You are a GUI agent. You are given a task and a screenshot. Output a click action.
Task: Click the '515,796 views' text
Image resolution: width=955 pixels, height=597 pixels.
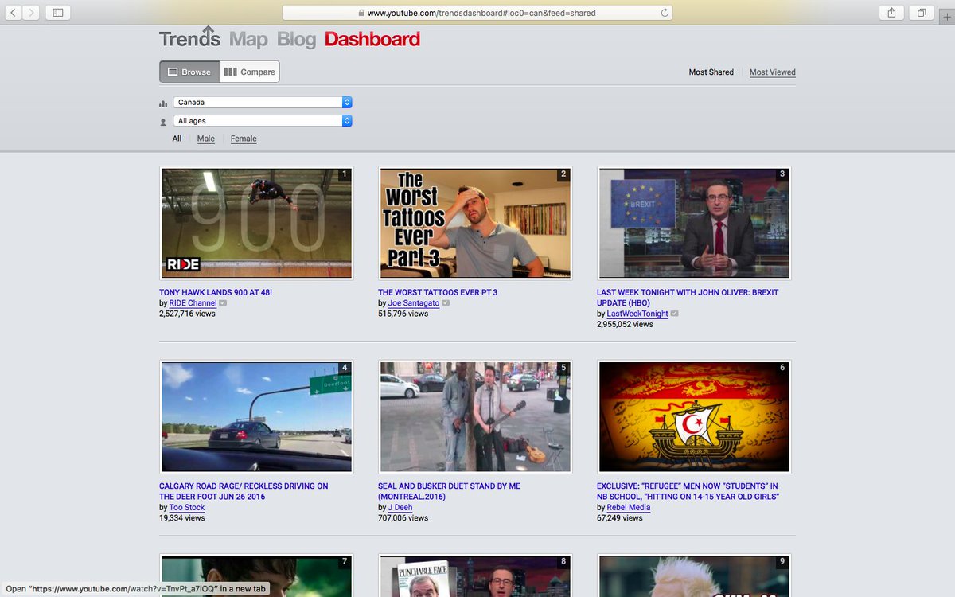tap(403, 314)
